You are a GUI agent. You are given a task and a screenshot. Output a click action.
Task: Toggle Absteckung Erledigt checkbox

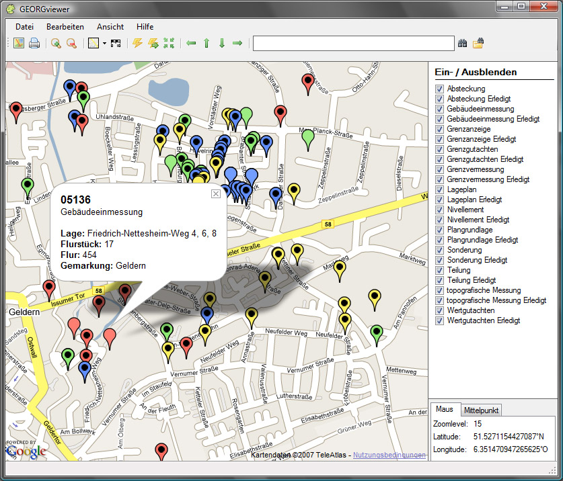[439, 99]
